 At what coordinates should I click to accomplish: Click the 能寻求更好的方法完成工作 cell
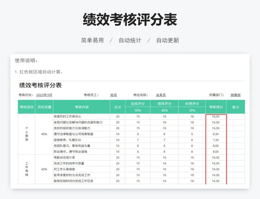(x=82, y=175)
